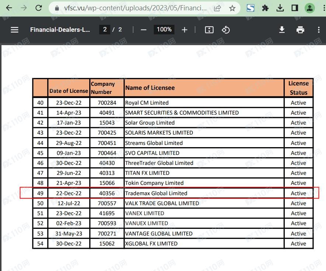326x271 pixels.
Task: Select the Trademax Global Limited row
Action: [156, 193]
